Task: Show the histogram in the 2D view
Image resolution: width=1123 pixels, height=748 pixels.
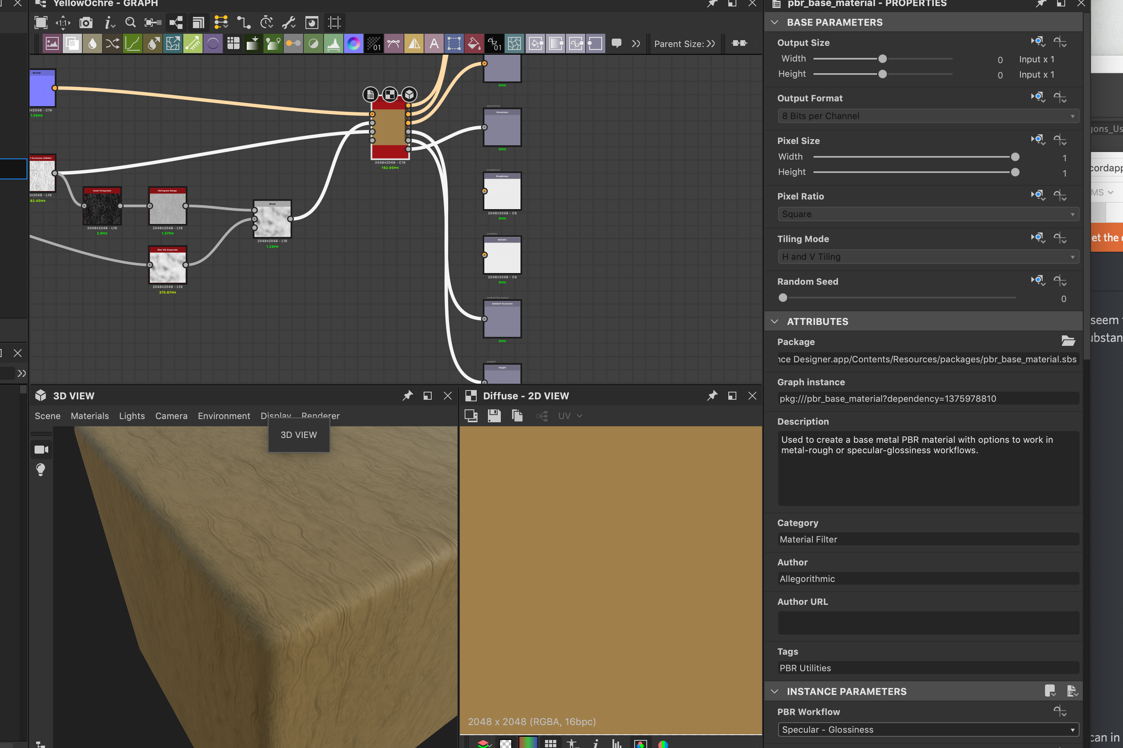Action: coord(617,743)
